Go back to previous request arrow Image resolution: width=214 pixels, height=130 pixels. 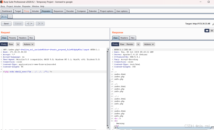(x=28, y=23)
